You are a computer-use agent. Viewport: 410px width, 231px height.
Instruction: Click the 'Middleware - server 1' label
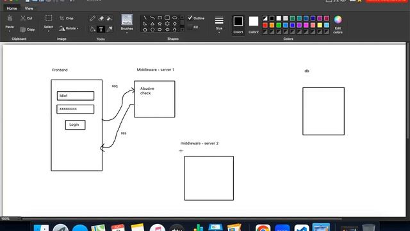coord(155,70)
